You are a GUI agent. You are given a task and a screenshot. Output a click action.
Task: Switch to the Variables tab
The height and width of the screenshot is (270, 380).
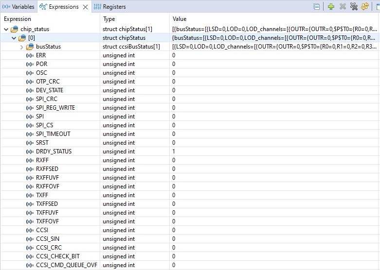tap(18, 7)
